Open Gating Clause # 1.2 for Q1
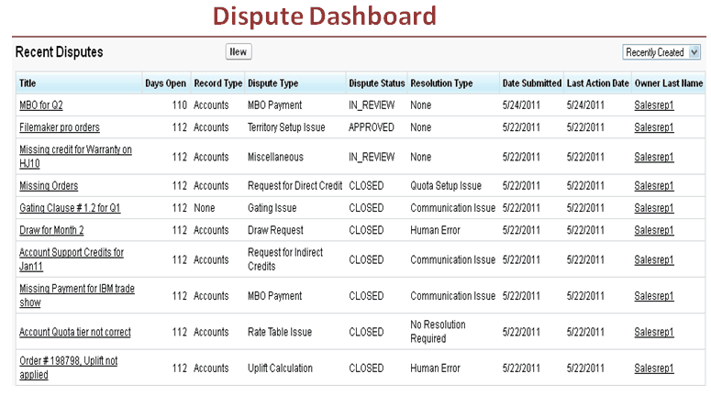Screen dimensions: 711x396 point(70,208)
